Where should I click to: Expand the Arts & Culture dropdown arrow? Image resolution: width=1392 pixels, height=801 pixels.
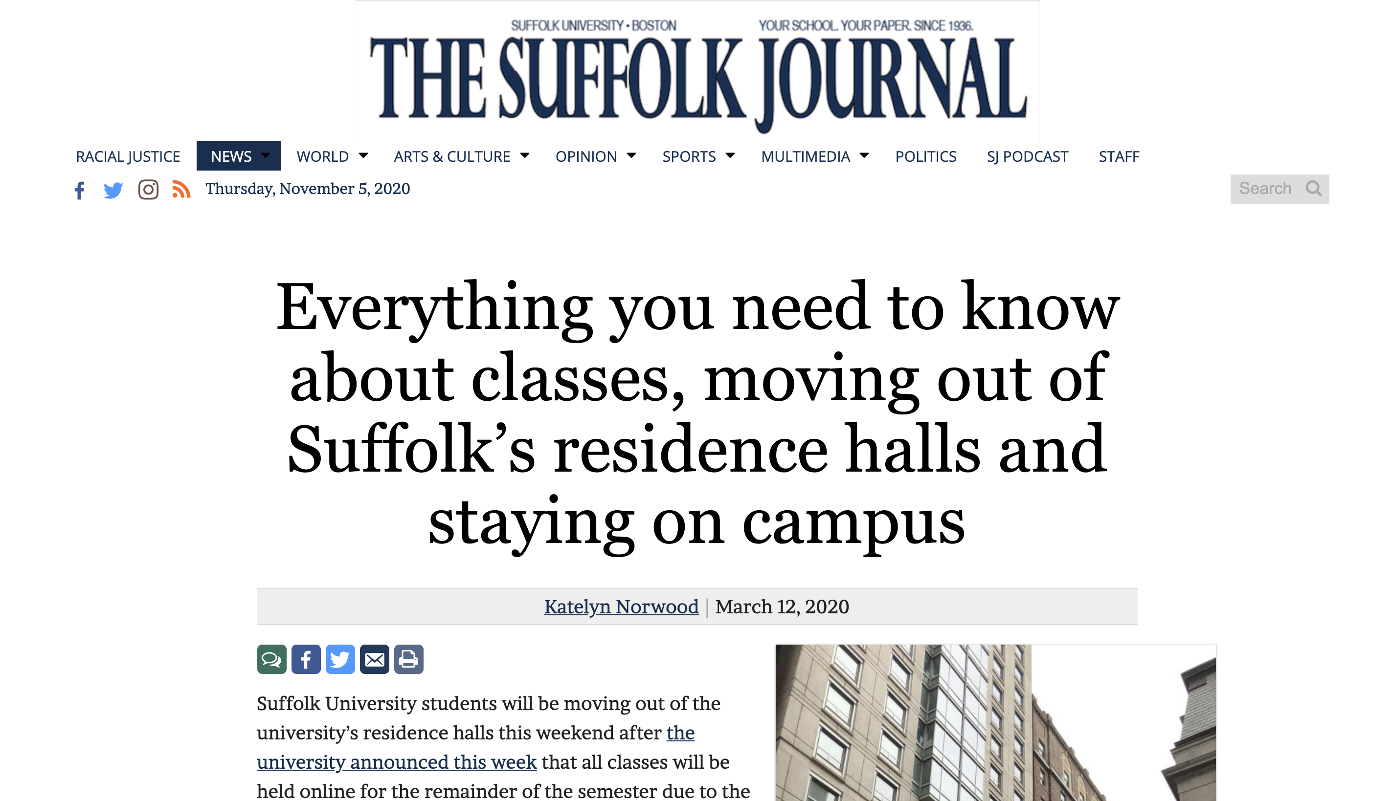[x=525, y=156]
